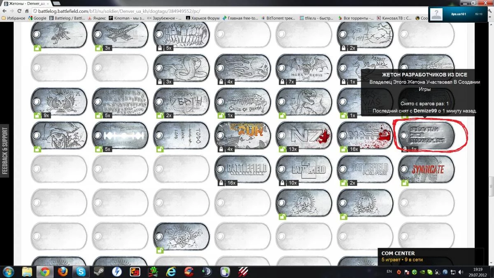Screen dimensions: 494x278
Task: Toggle green unlock icon on Syndicate tag
Action: 405,183
